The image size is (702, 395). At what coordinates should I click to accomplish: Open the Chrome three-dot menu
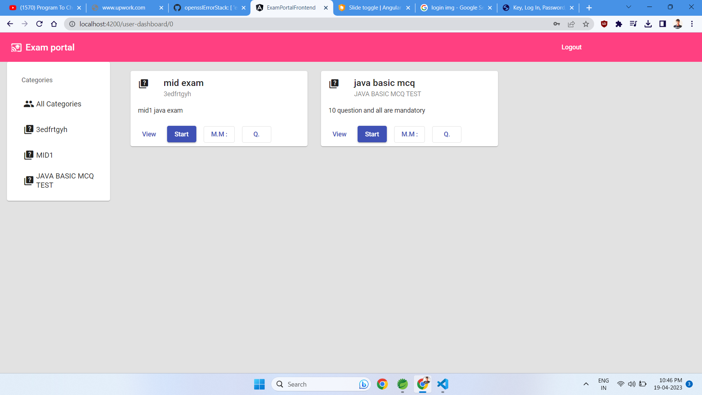[692, 24]
